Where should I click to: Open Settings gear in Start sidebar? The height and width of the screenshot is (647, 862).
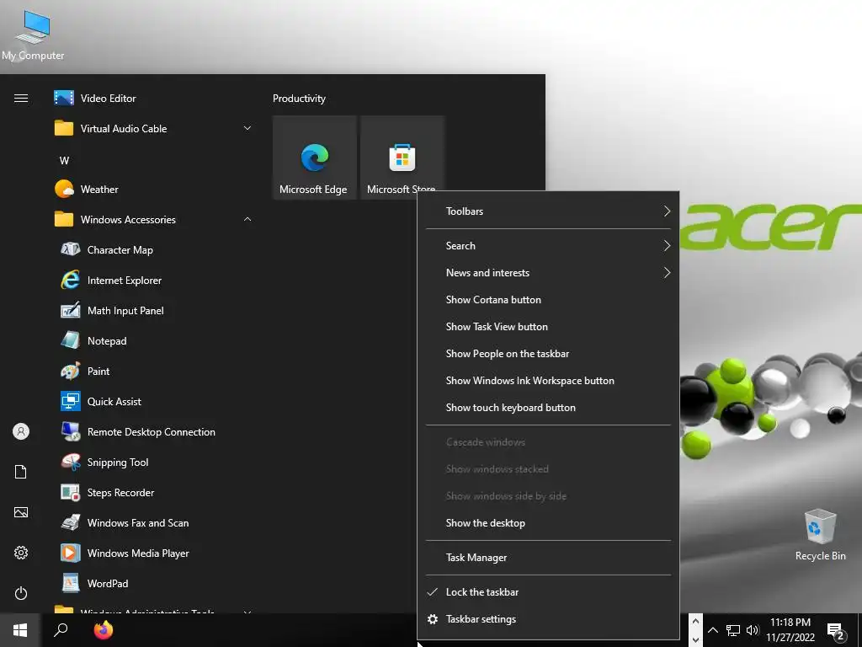click(x=21, y=553)
